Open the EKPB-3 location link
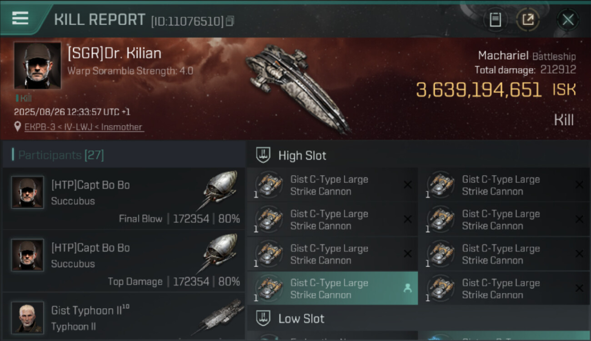This screenshot has height=341, width=591. (x=84, y=127)
